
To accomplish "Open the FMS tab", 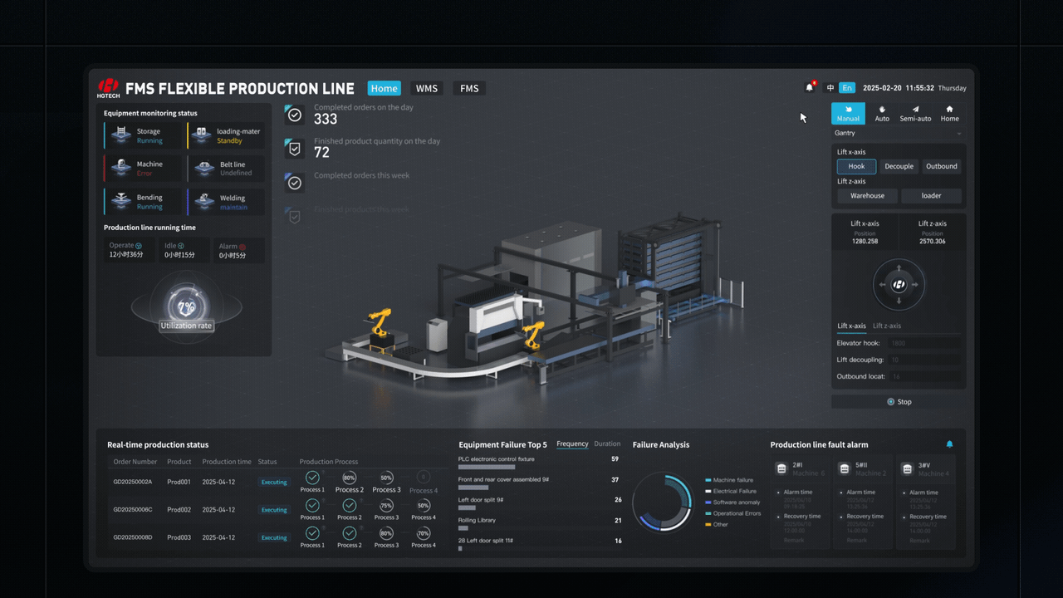I will pyautogui.click(x=469, y=88).
